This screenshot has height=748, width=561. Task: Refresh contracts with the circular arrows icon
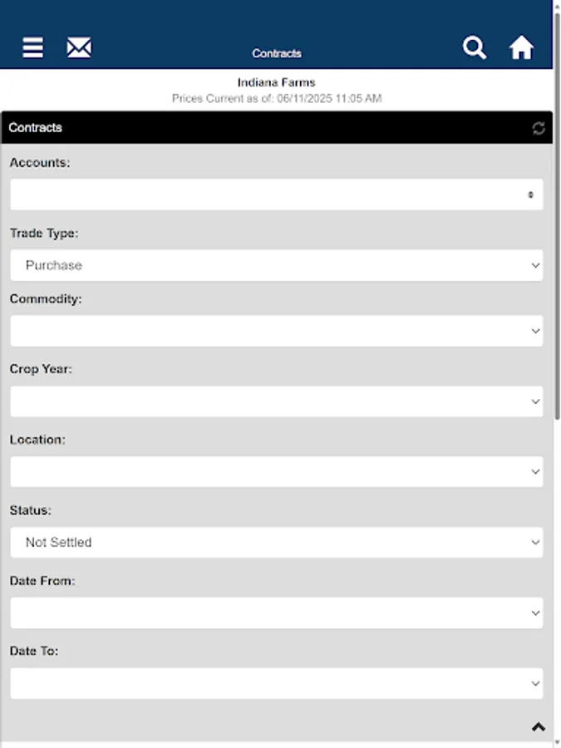(x=539, y=127)
